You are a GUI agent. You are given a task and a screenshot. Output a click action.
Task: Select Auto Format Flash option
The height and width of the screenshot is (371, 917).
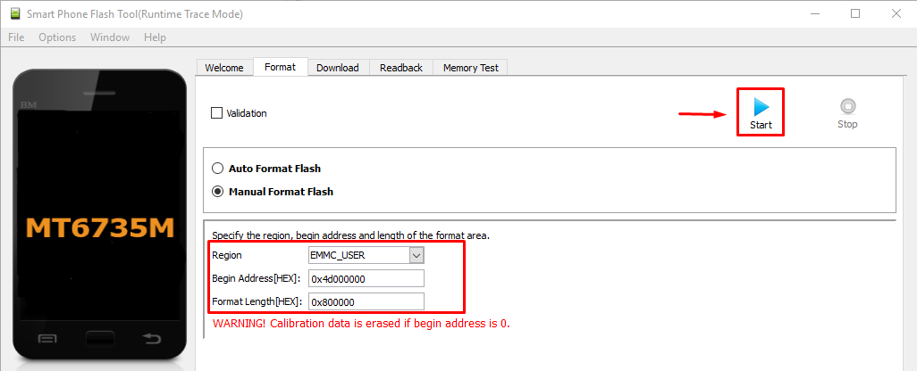[217, 169]
